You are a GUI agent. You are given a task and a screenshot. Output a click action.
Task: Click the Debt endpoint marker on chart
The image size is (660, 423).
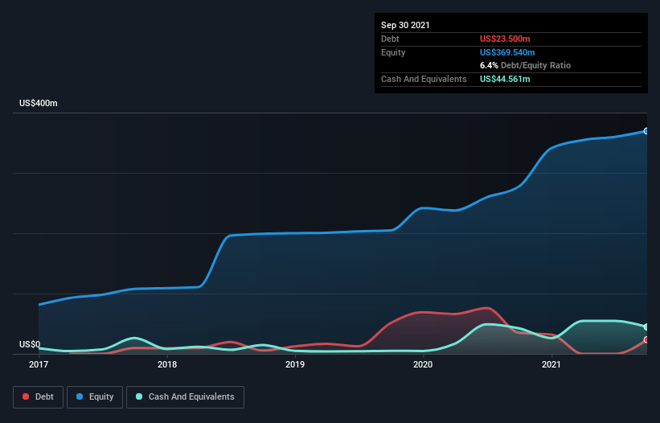[x=646, y=339]
